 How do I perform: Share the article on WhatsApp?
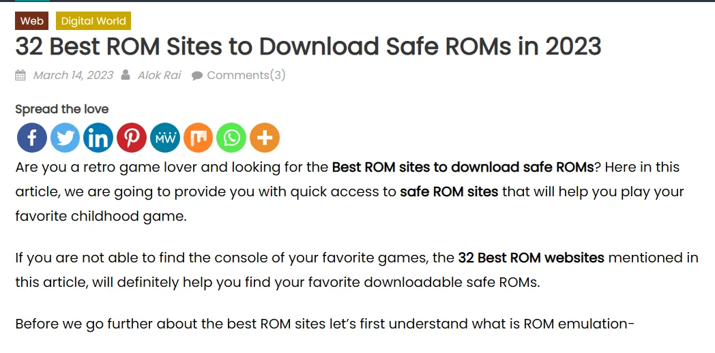(231, 138)
